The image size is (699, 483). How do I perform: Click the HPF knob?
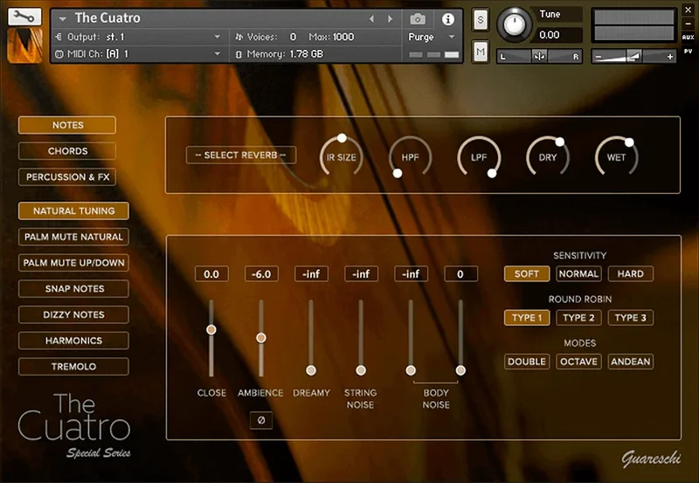click(410, 157)
